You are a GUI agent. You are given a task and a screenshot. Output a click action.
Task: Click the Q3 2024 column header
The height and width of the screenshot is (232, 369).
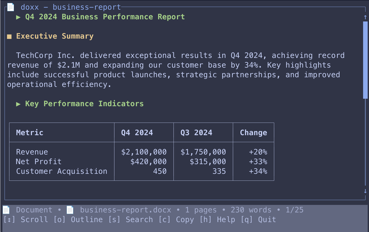(196, 133)
